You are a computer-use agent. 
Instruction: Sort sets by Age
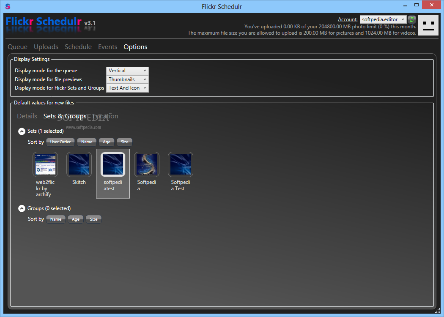[107, 142]
